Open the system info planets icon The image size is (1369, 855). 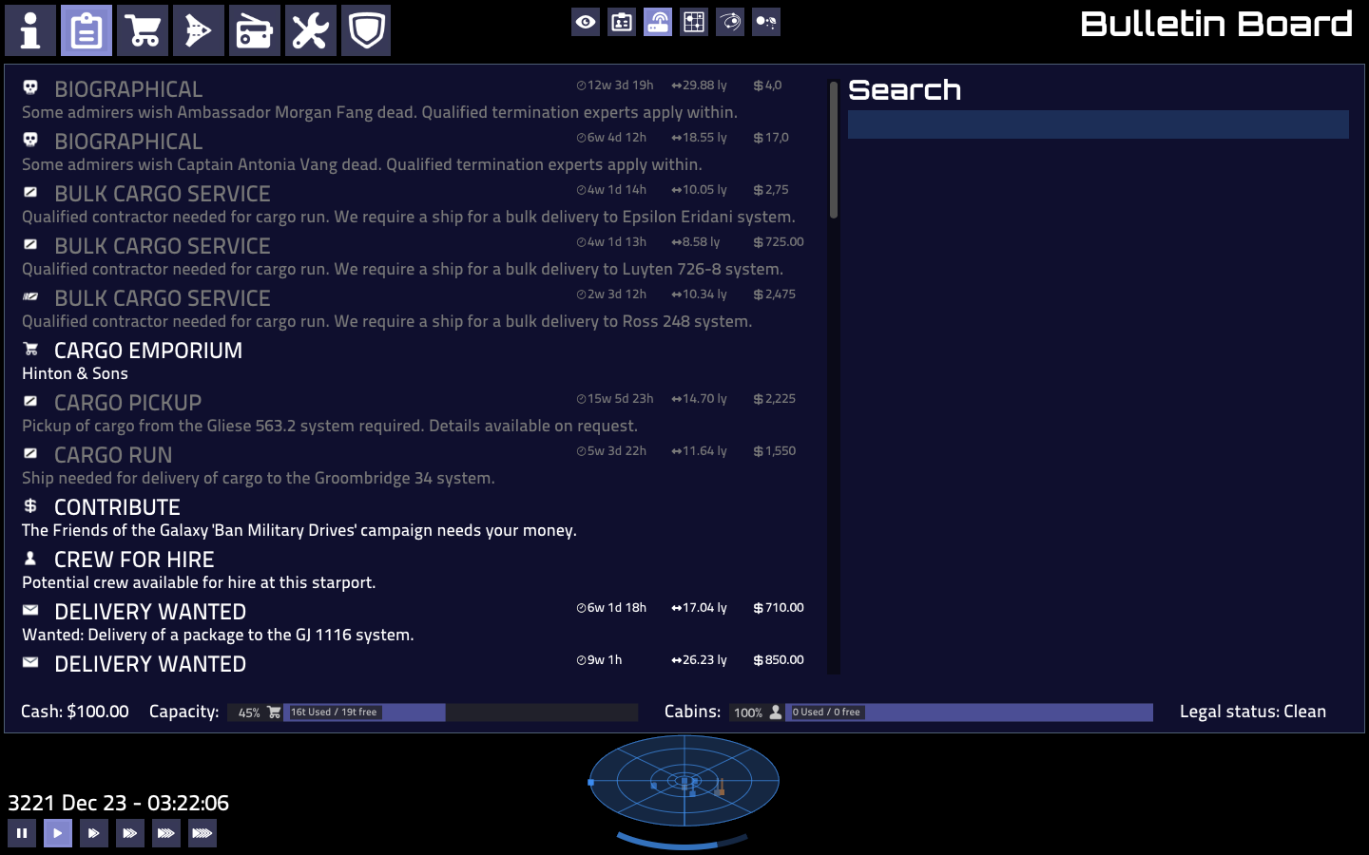tap(766, 22)
